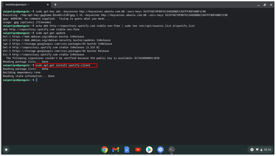Restore the terminal window size
Image resolution: width=276 pixels, height=156 pixels.
[x=265, y=5]
